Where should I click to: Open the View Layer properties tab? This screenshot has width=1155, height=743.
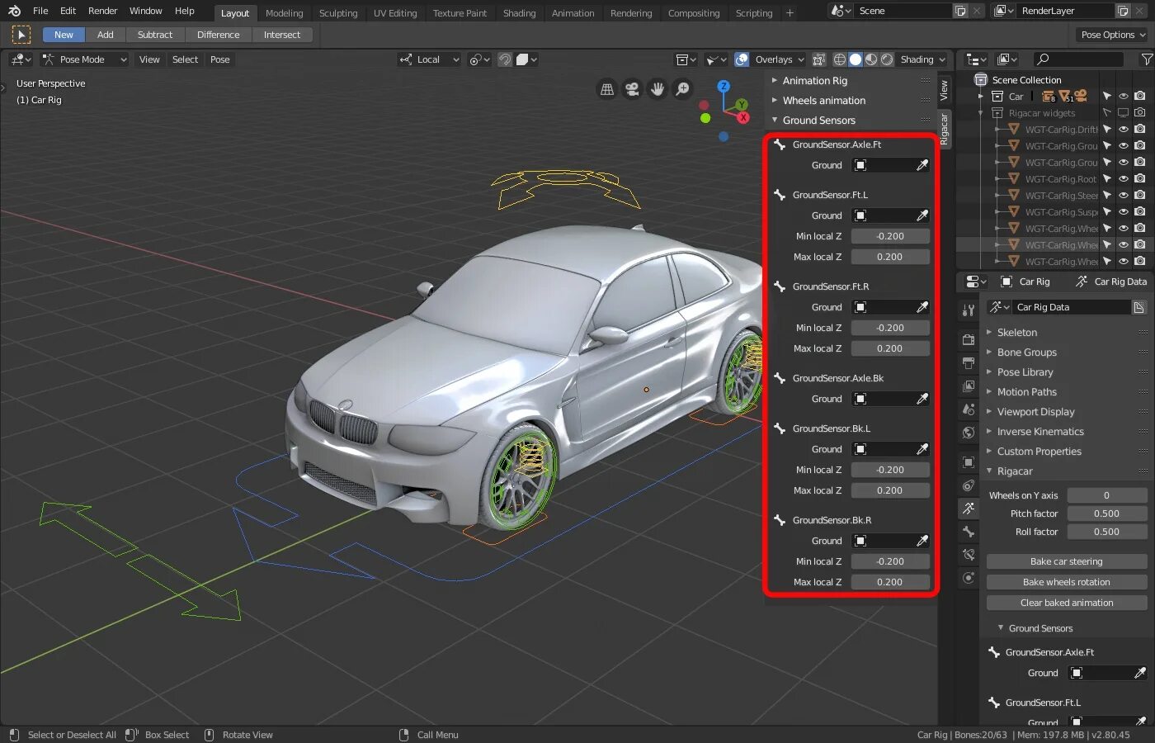pos(969,386)
